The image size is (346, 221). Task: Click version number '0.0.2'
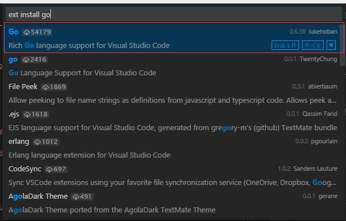point(301,141)
